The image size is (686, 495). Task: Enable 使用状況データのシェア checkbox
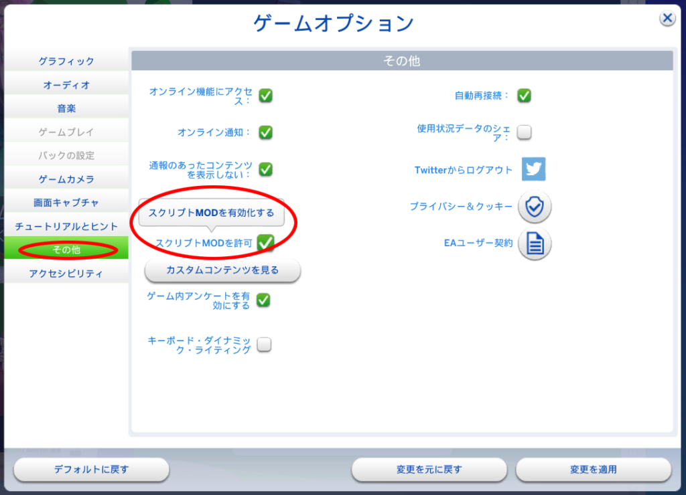pyautogui.click(x=524, y=133)
